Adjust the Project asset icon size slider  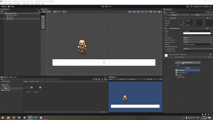click(x=104, y=112)
